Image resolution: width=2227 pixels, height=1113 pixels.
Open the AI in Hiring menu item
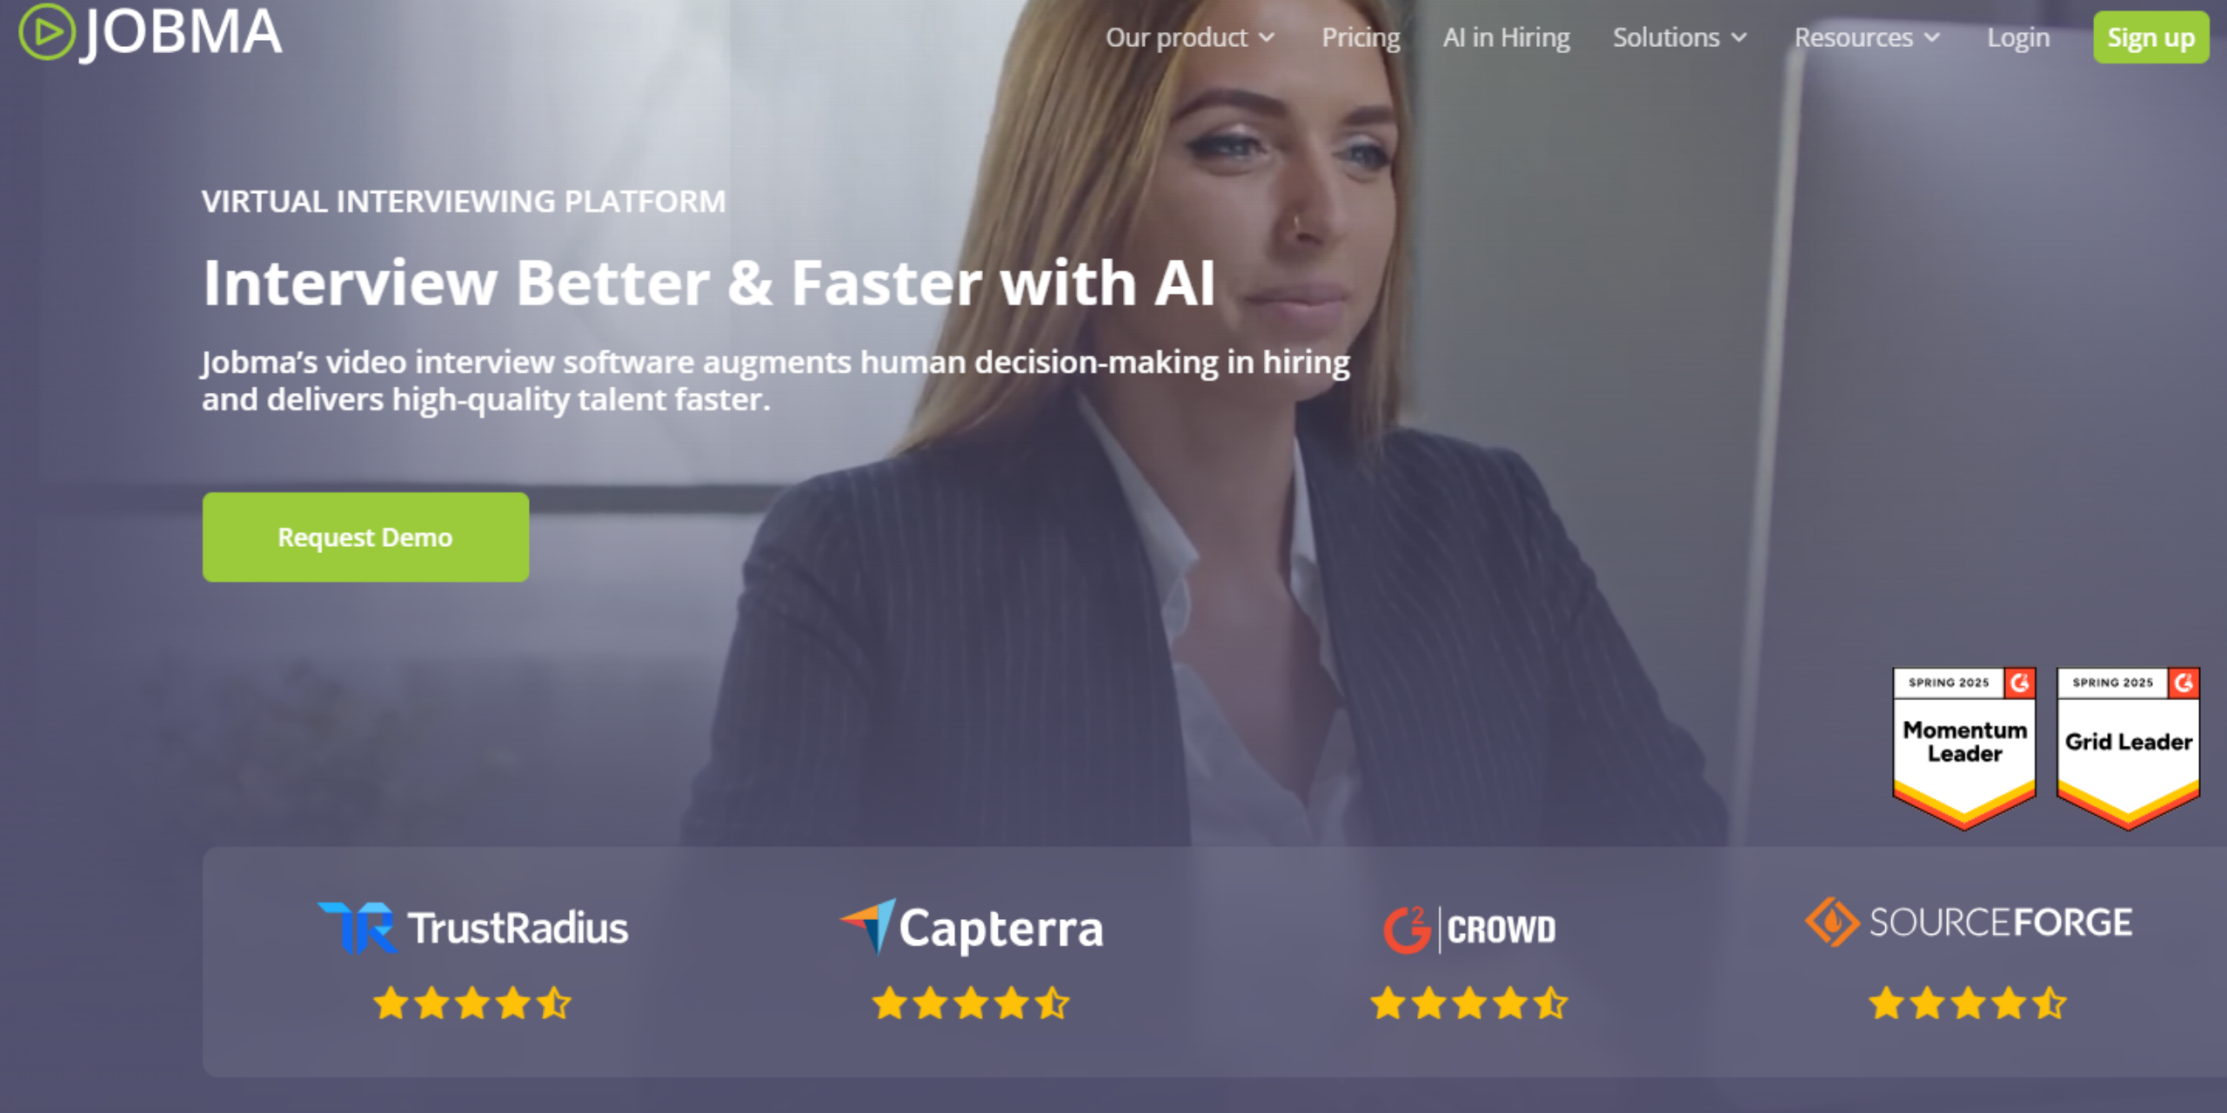tap(1506, 37)
